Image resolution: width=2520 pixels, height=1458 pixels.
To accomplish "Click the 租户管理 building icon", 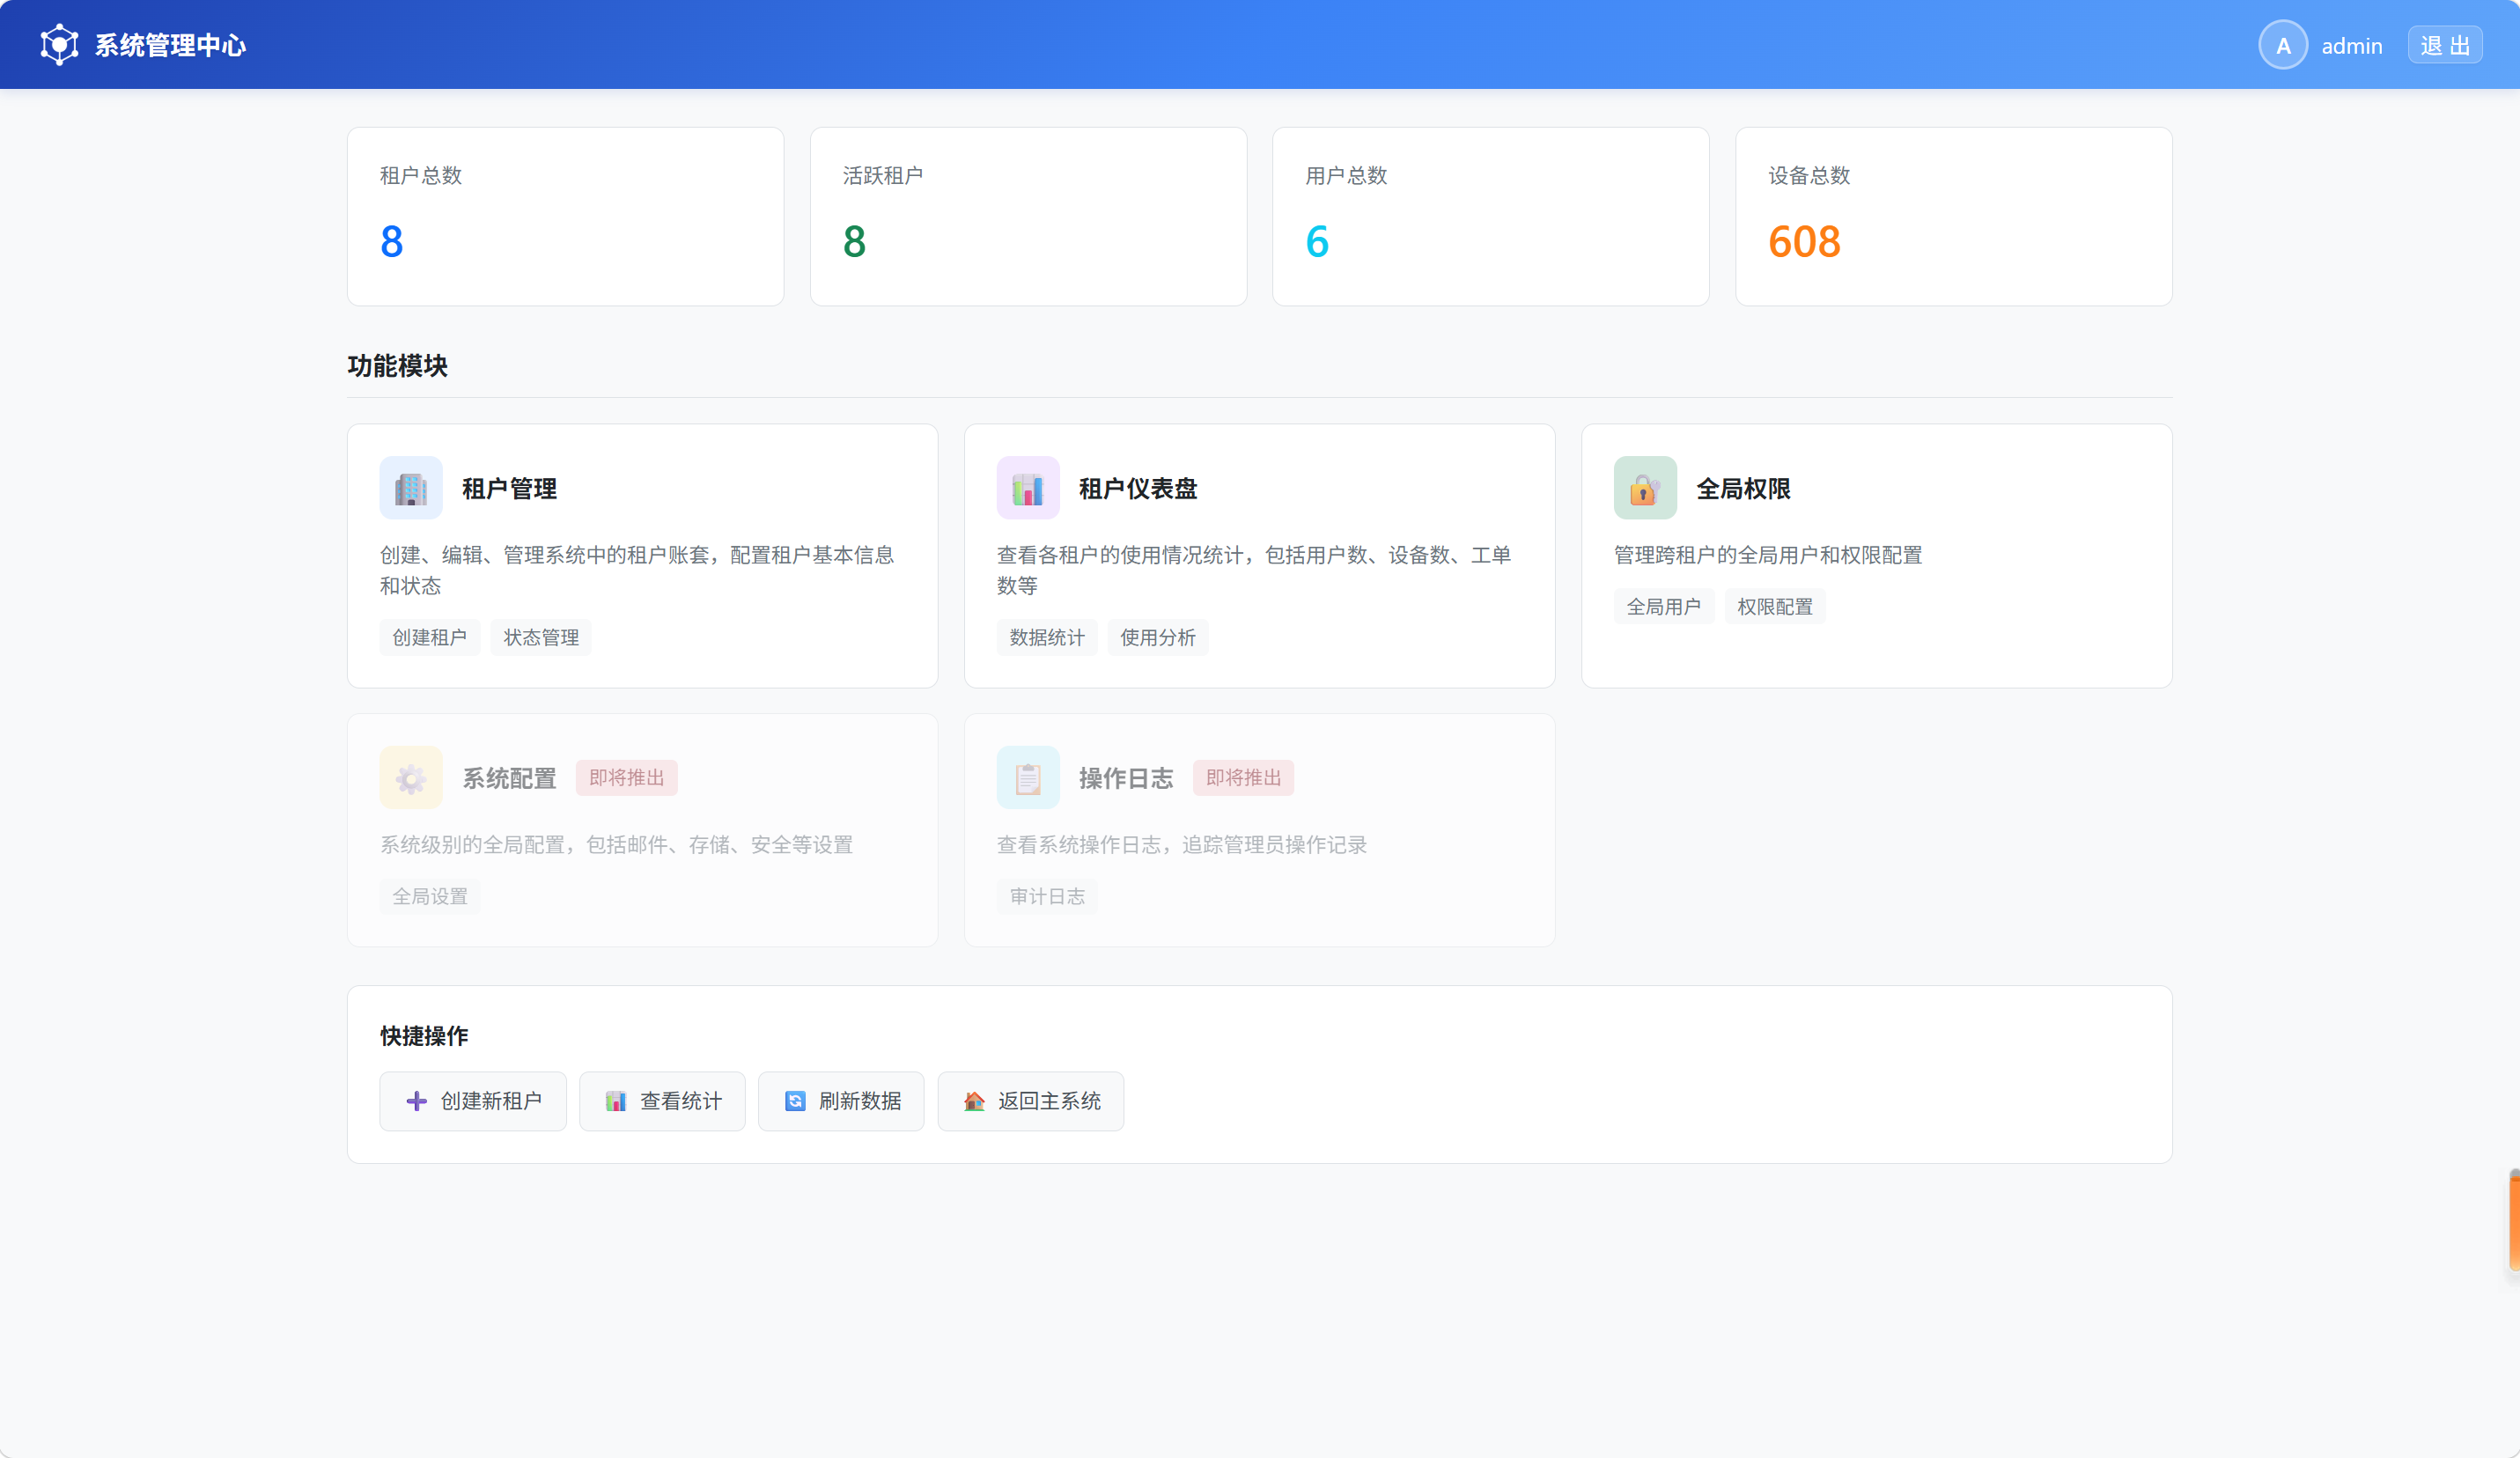I will click(411, 488).
